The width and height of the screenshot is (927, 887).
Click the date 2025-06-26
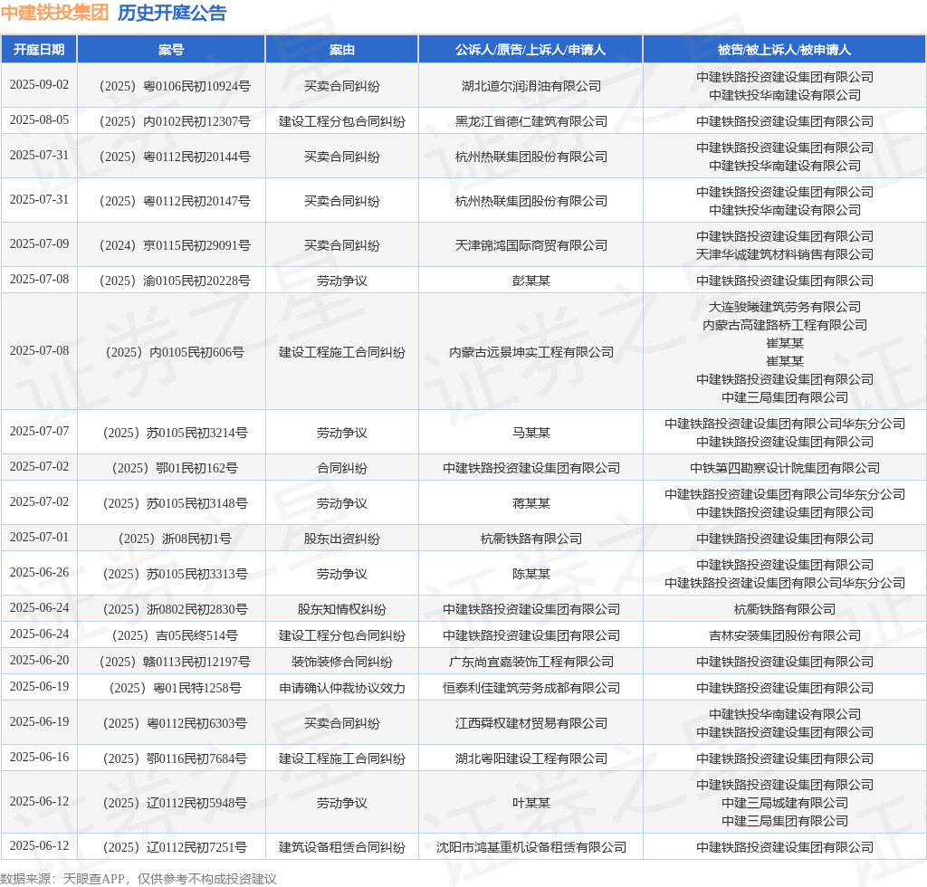pyautogui.click(x=39, y=572)
